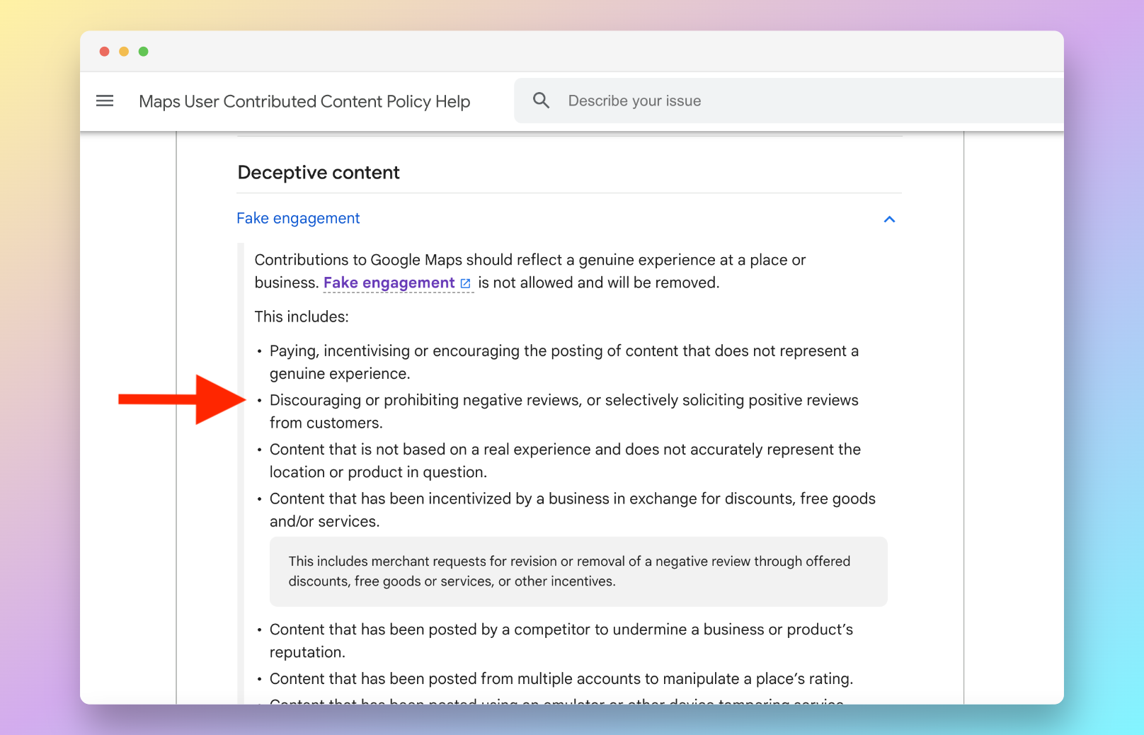Click the magnifying glass search icon
Screen dimensions: 1144x735
(541, 101)
